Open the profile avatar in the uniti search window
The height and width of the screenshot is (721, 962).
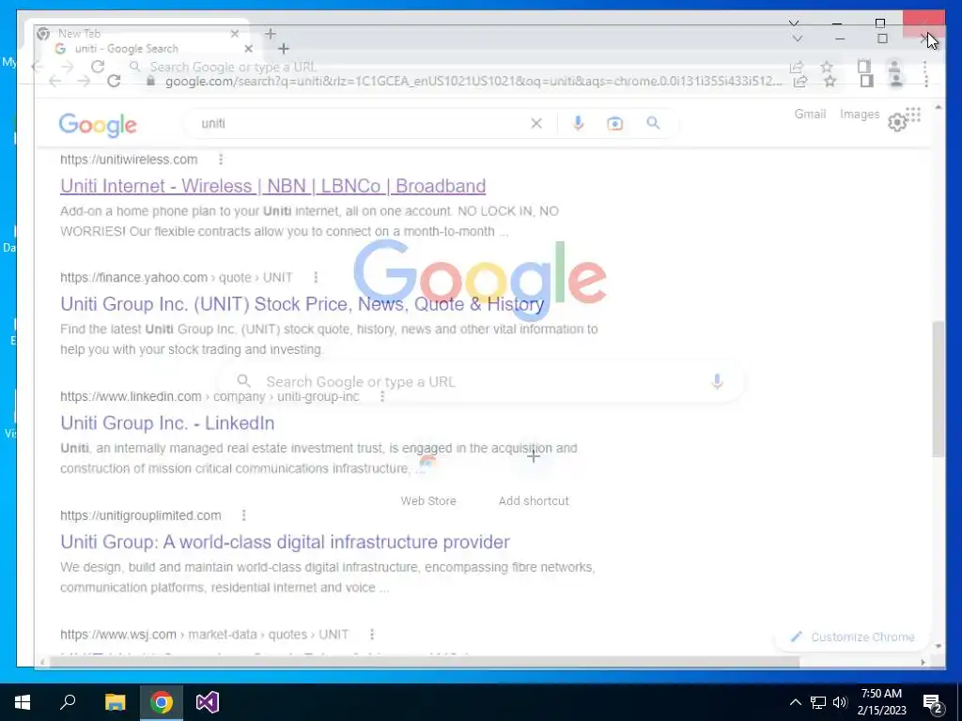click(895, 81)
